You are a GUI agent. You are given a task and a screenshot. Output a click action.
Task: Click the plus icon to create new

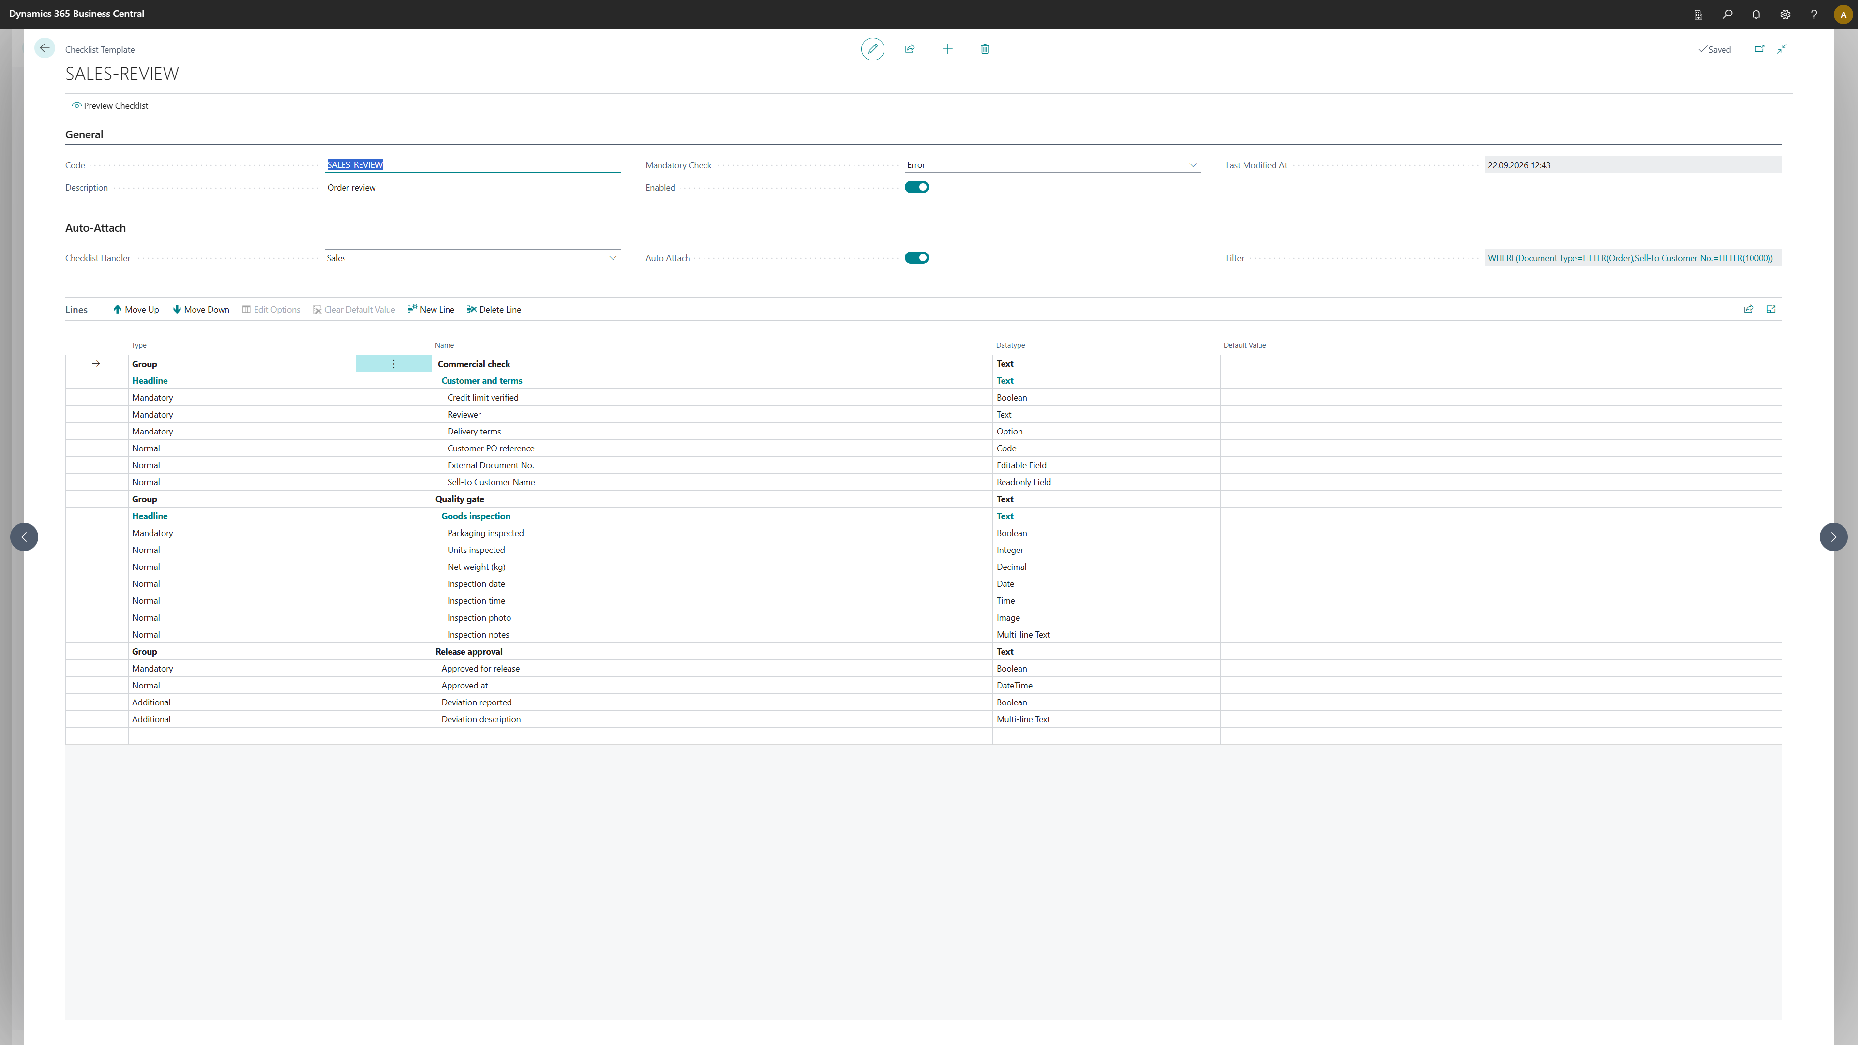(x=948, y=49)
